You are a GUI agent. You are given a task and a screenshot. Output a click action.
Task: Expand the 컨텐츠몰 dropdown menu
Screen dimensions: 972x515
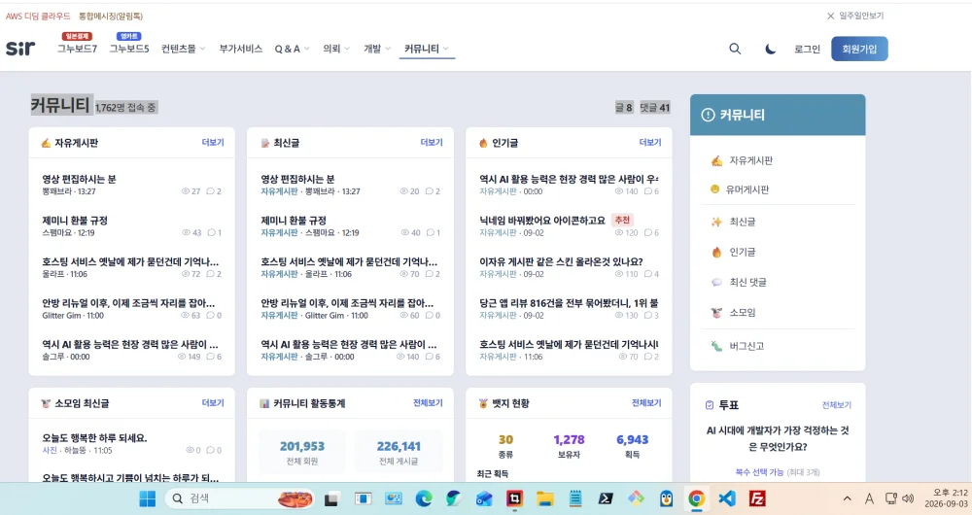184,49
